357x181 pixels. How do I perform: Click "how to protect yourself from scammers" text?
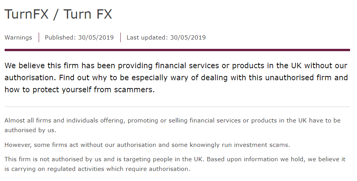click(x=79, y=90)
